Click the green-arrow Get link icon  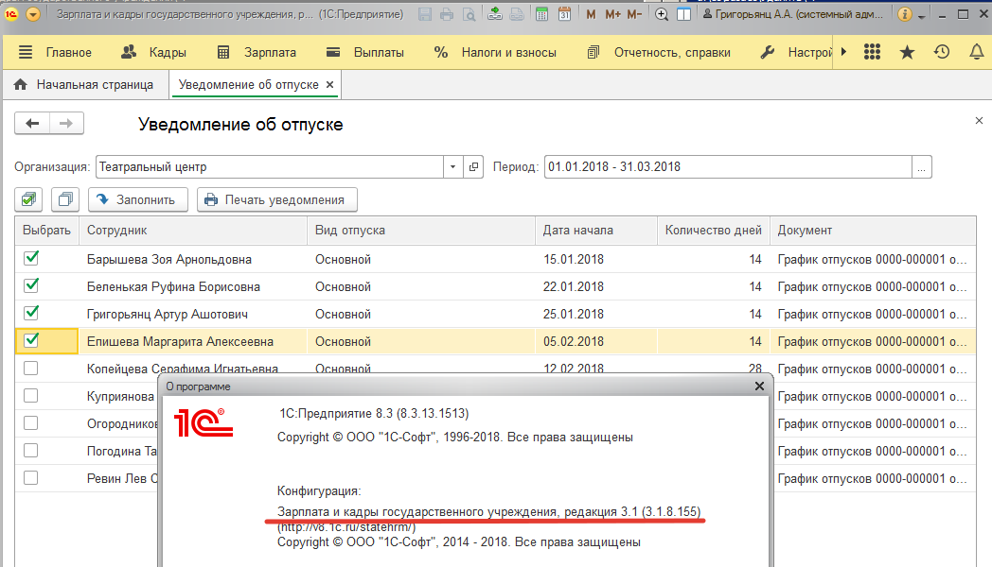pos(495,14)
